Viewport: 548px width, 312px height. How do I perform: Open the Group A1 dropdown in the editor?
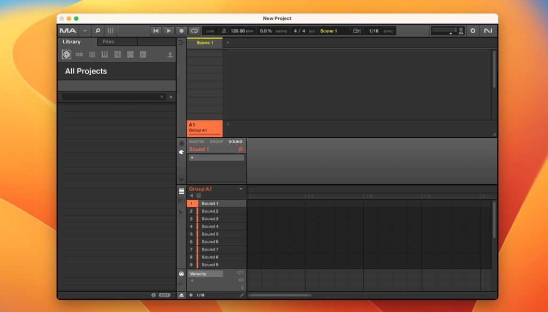click(x=240, y=189)
